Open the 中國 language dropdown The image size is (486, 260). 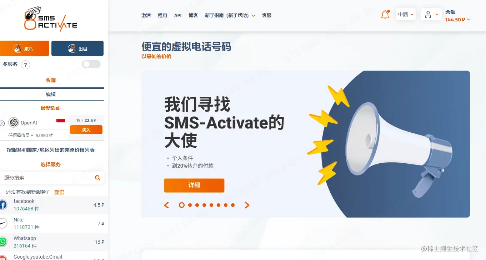point(406,14)
